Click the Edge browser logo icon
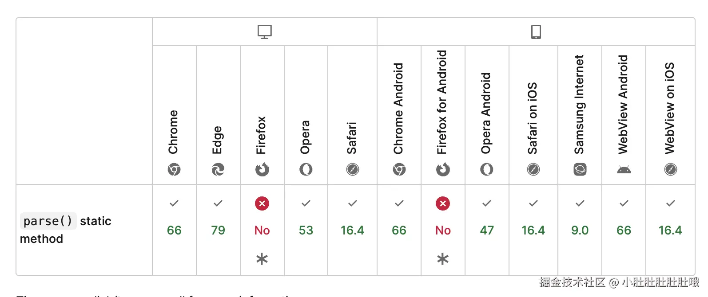 [218, 169]
